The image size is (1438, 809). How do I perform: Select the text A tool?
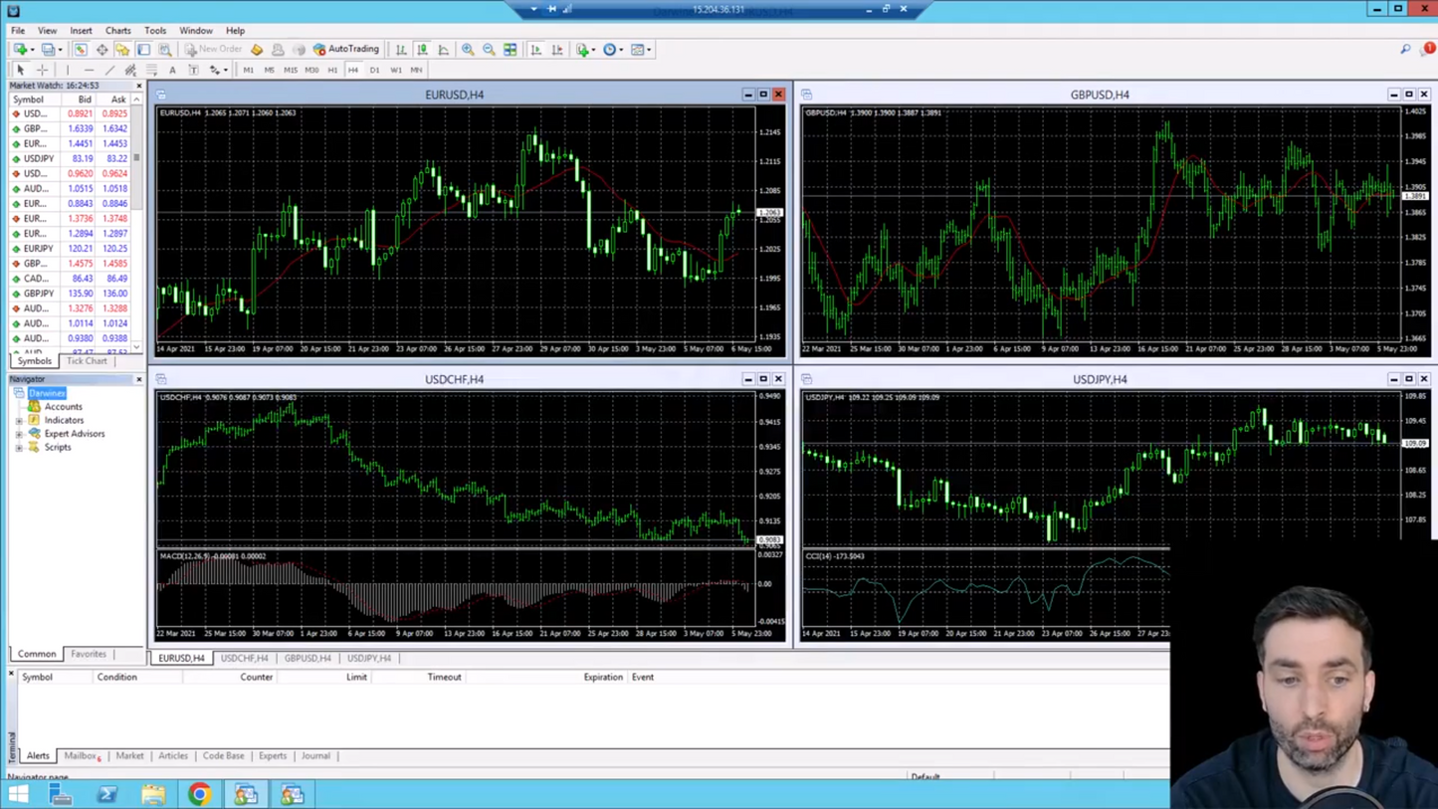[x=172, y=70]
